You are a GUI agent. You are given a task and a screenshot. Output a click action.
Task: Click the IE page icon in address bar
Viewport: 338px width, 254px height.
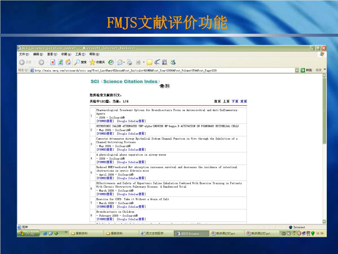[x=32, y=70]
